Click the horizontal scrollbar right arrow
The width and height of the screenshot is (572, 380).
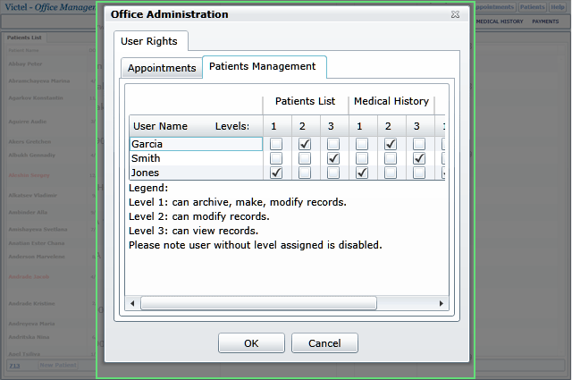tap(441, 303)
